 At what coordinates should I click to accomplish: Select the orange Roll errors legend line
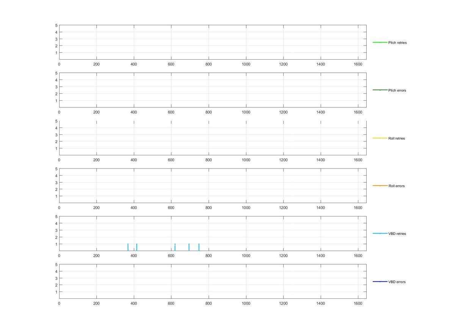[x=380, y=186]
